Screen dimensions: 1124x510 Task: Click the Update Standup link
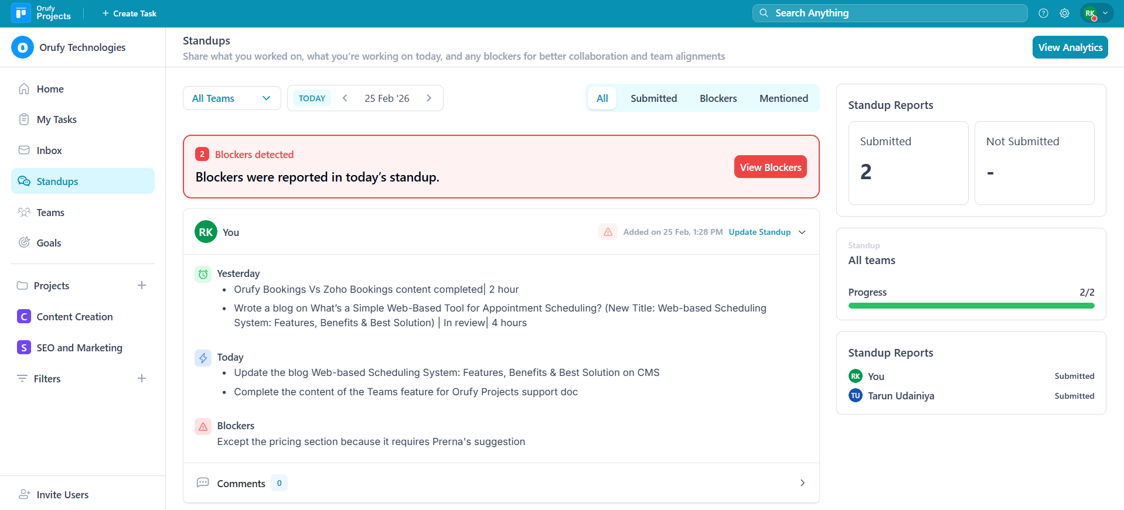pos(759,232)
